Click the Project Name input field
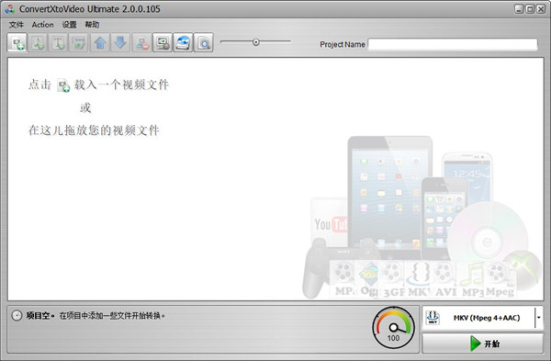Image resolution: width=551 pixels, height=361 pixels. (x=453, y=44)
